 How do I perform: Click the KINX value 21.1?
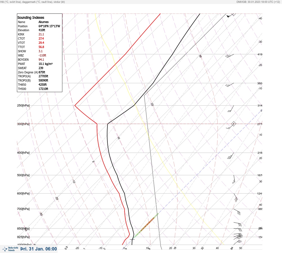coord(41,34)
